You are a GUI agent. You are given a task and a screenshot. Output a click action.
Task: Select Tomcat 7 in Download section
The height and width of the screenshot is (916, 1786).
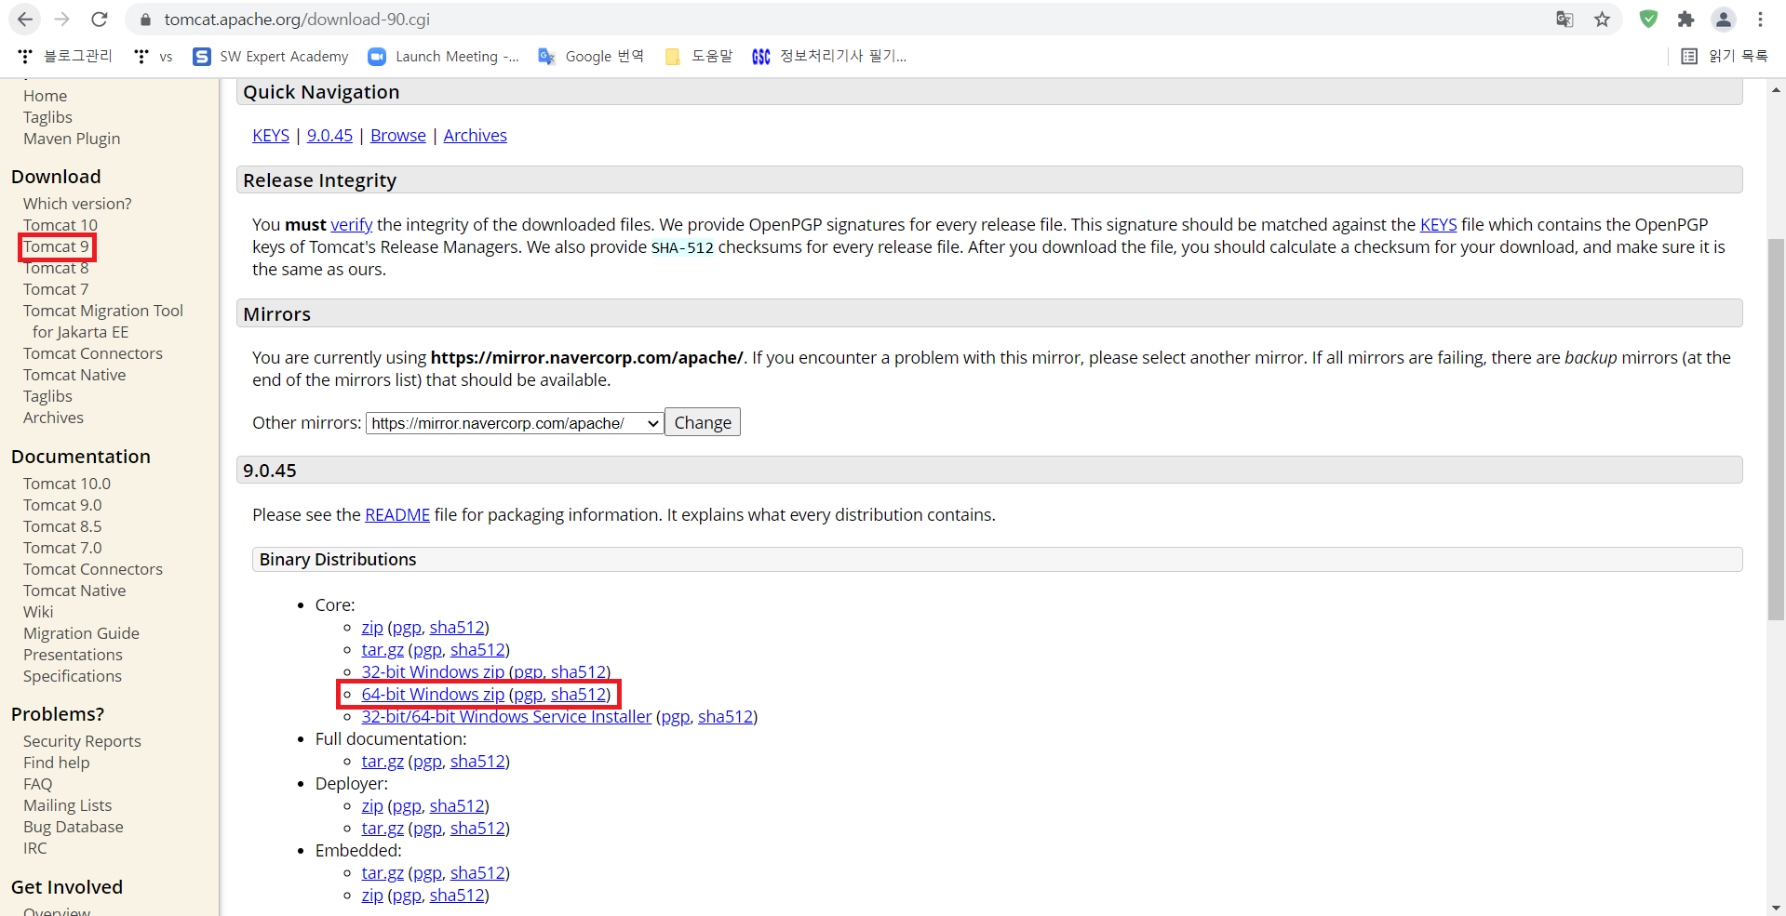point(56,289)
